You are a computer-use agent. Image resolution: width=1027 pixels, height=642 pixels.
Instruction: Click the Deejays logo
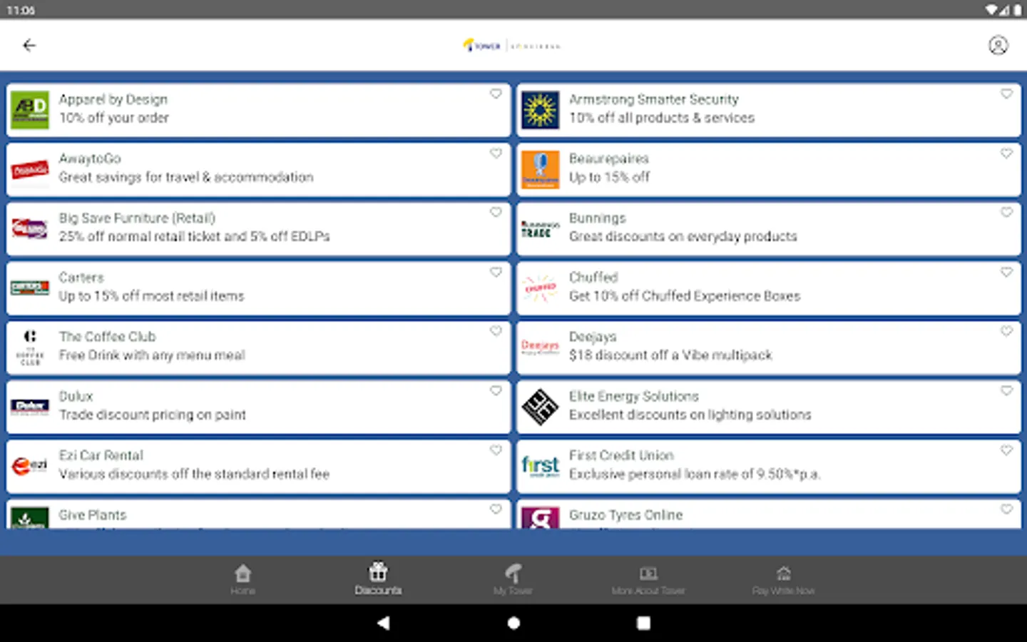pyautogui.click(x=540, y=347)
